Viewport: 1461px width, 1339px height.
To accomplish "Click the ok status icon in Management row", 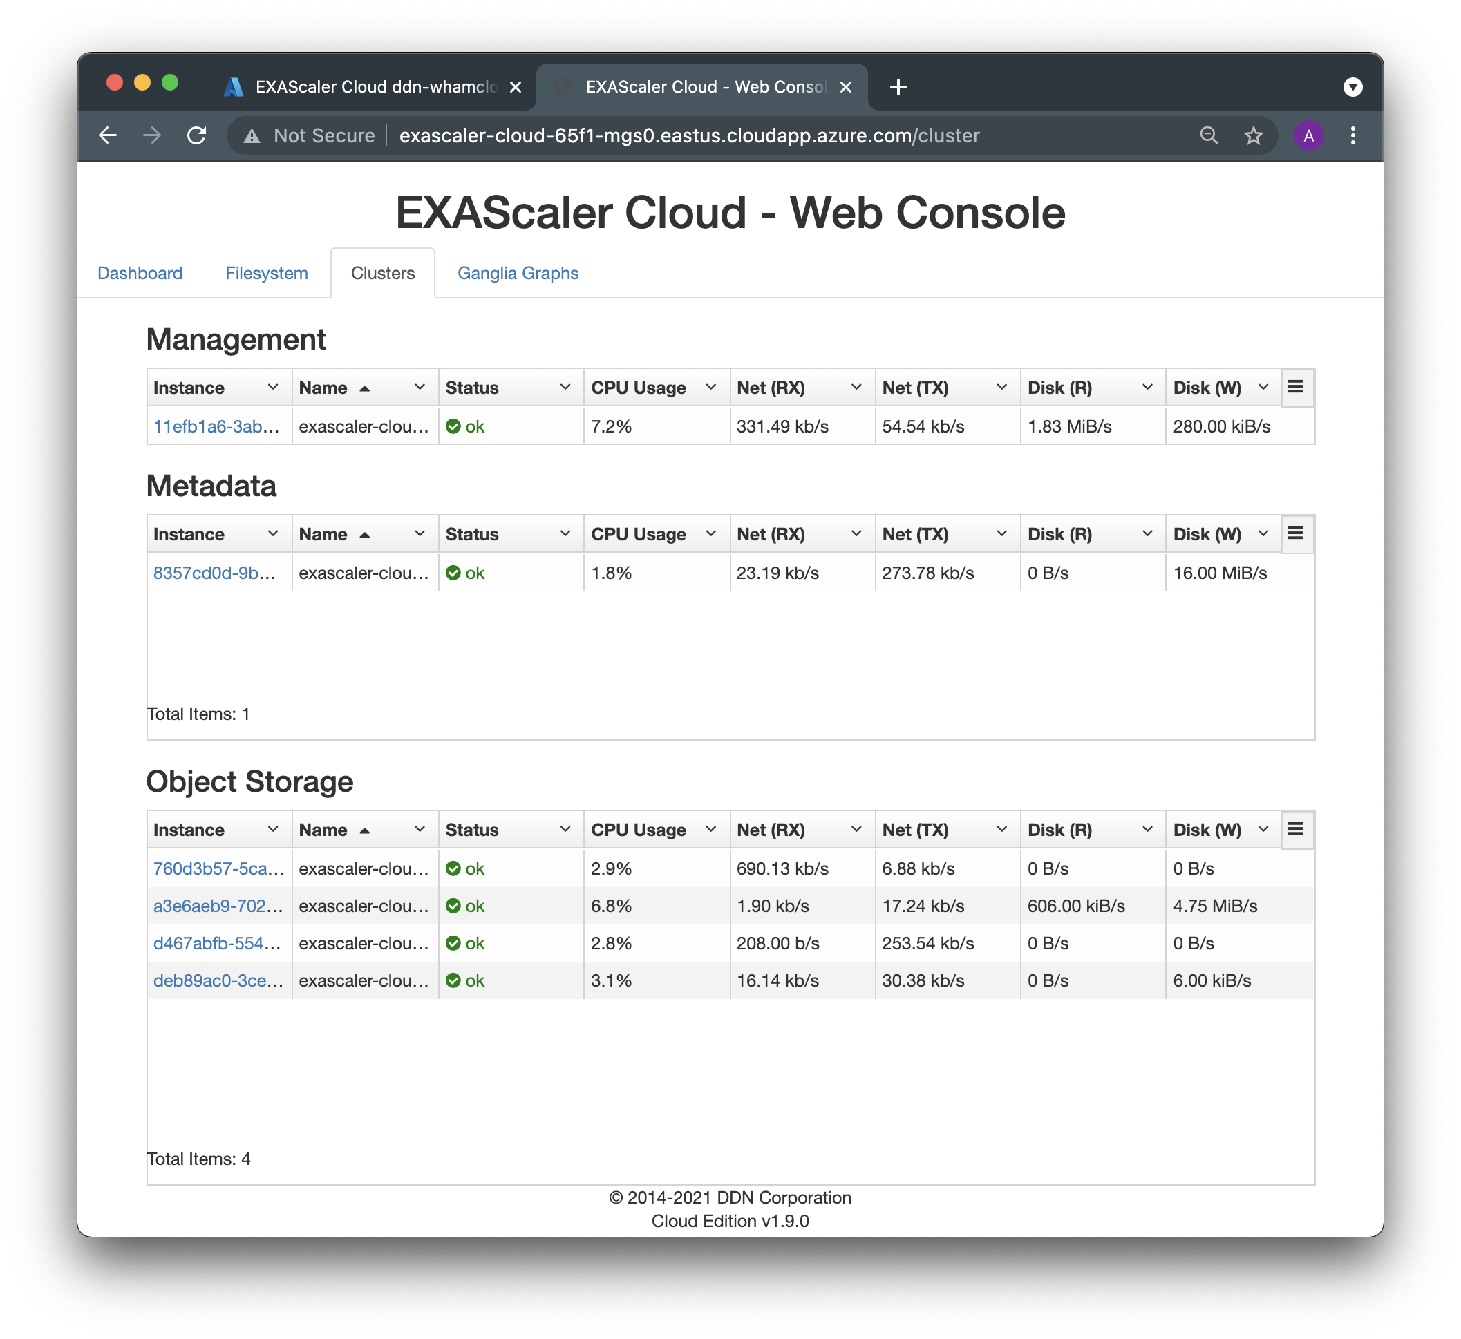I will click(x=453, y=427).
